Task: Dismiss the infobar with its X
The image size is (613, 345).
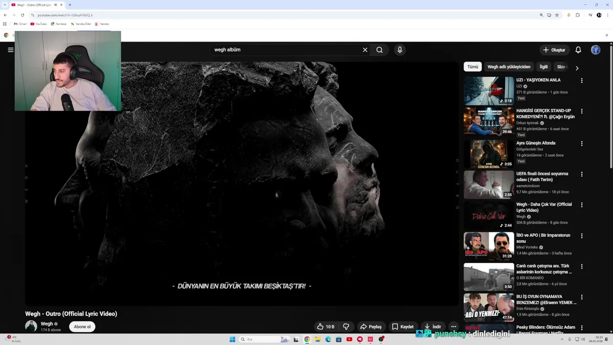Action: coord(606,35)
